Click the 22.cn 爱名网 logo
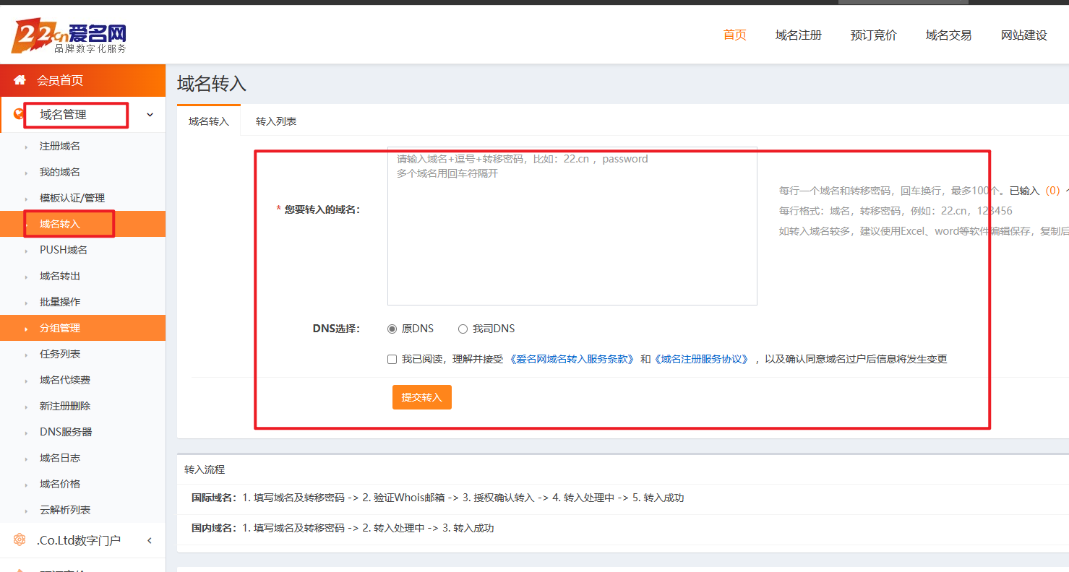 coord(69,35)
